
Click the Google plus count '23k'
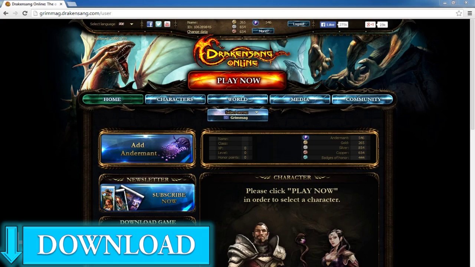pyautogui.click(x=382, y=25)
